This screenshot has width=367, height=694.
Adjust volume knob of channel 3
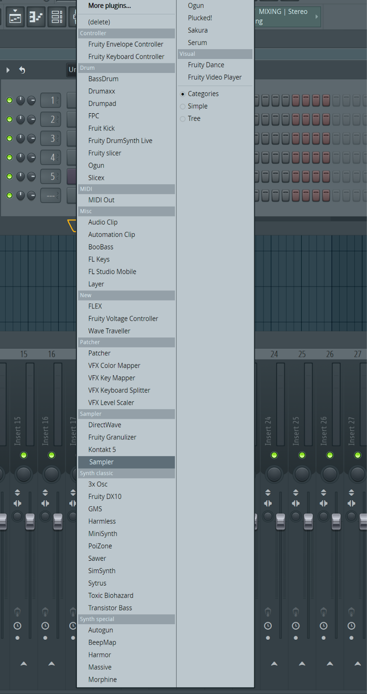pyautogui.click(x=32, y=138)
